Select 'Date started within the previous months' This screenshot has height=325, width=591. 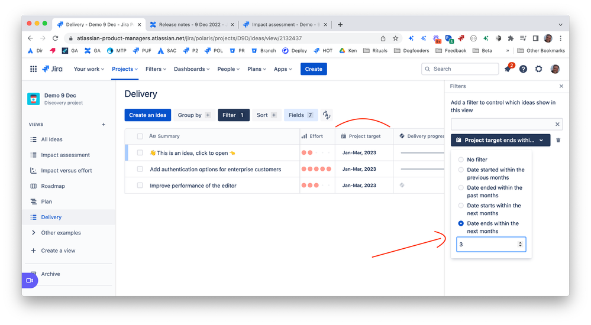pos(461,170)
